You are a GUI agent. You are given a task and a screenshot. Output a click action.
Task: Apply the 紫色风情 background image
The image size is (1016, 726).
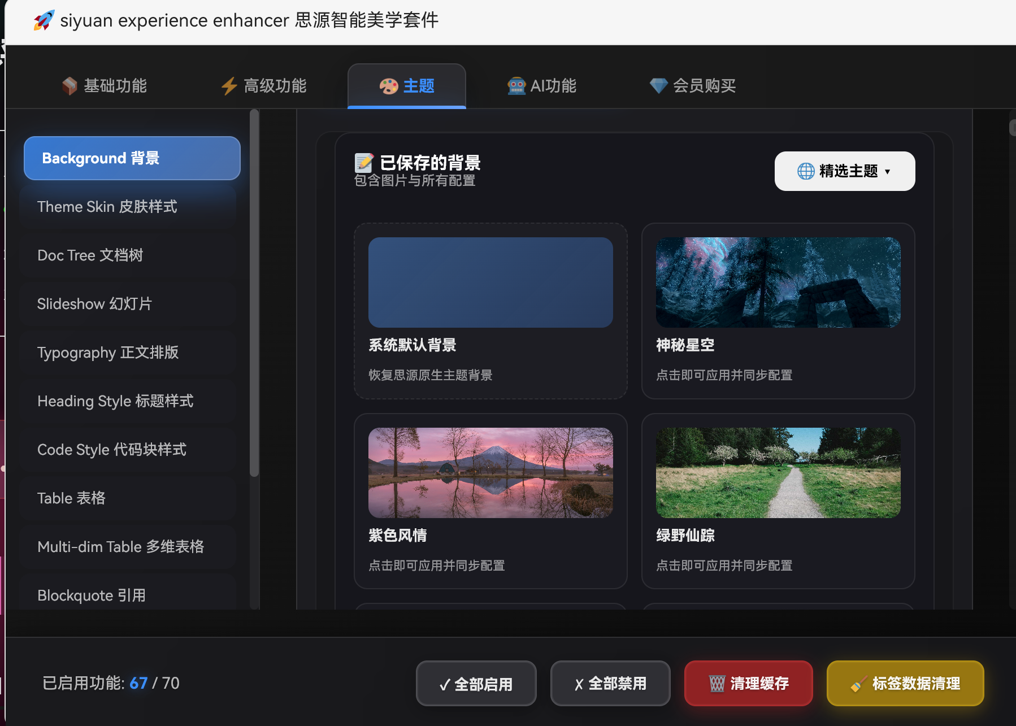point(490,473)
